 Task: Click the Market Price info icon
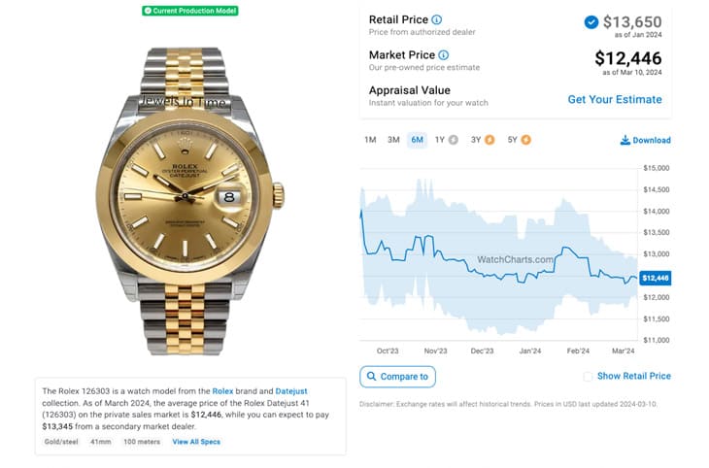click(444, 55)
